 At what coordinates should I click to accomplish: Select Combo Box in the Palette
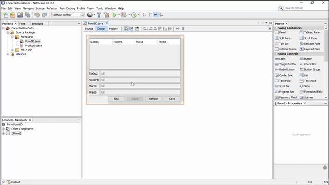(283, 75)
